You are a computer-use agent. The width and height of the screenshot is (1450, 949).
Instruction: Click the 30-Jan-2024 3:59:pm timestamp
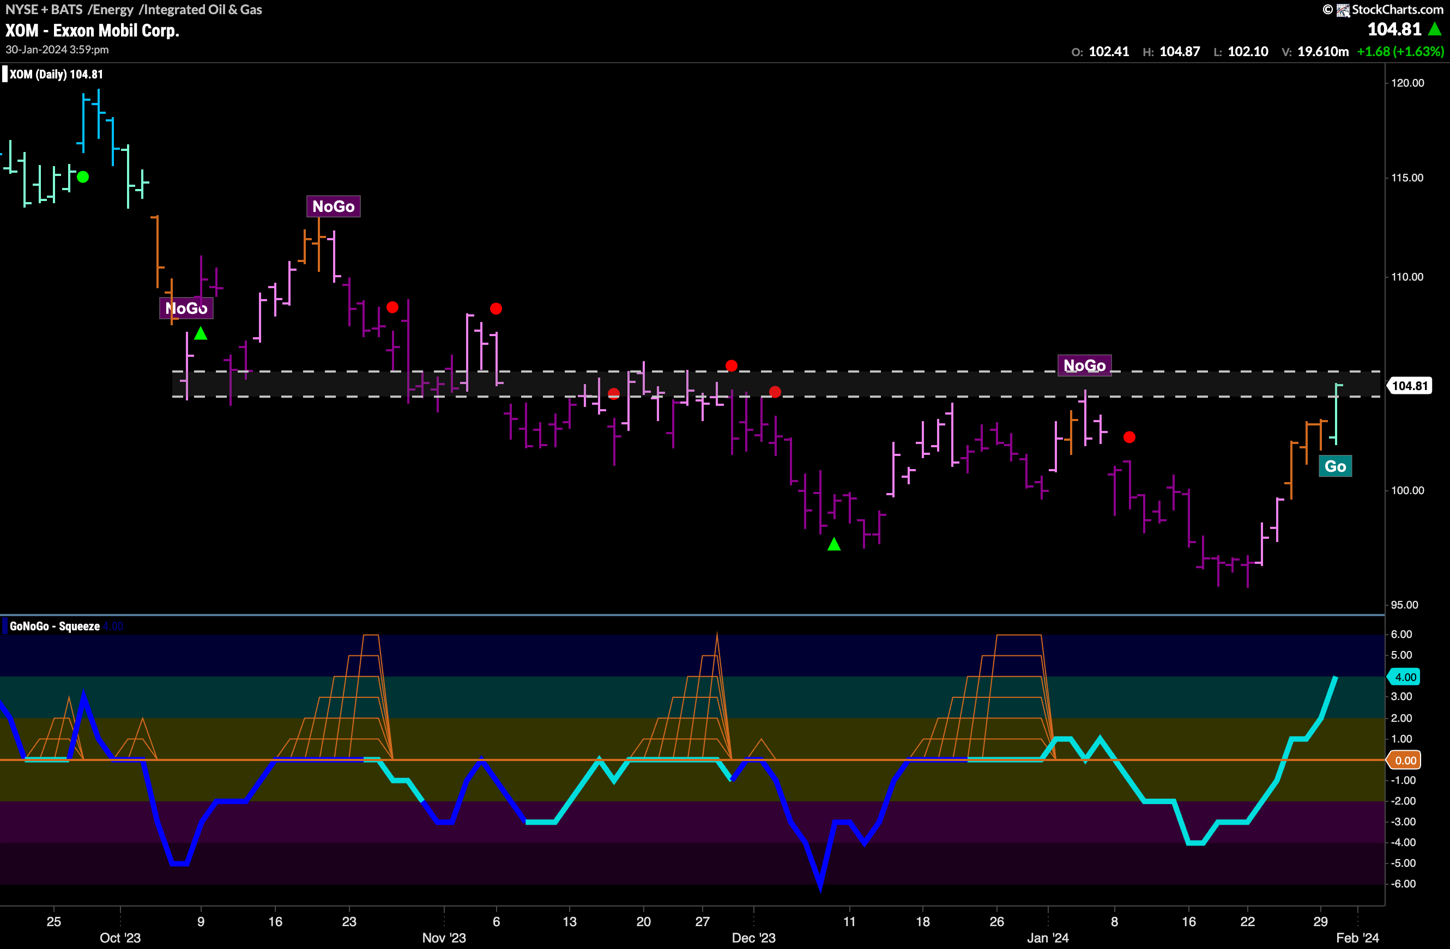coord(57,50)
